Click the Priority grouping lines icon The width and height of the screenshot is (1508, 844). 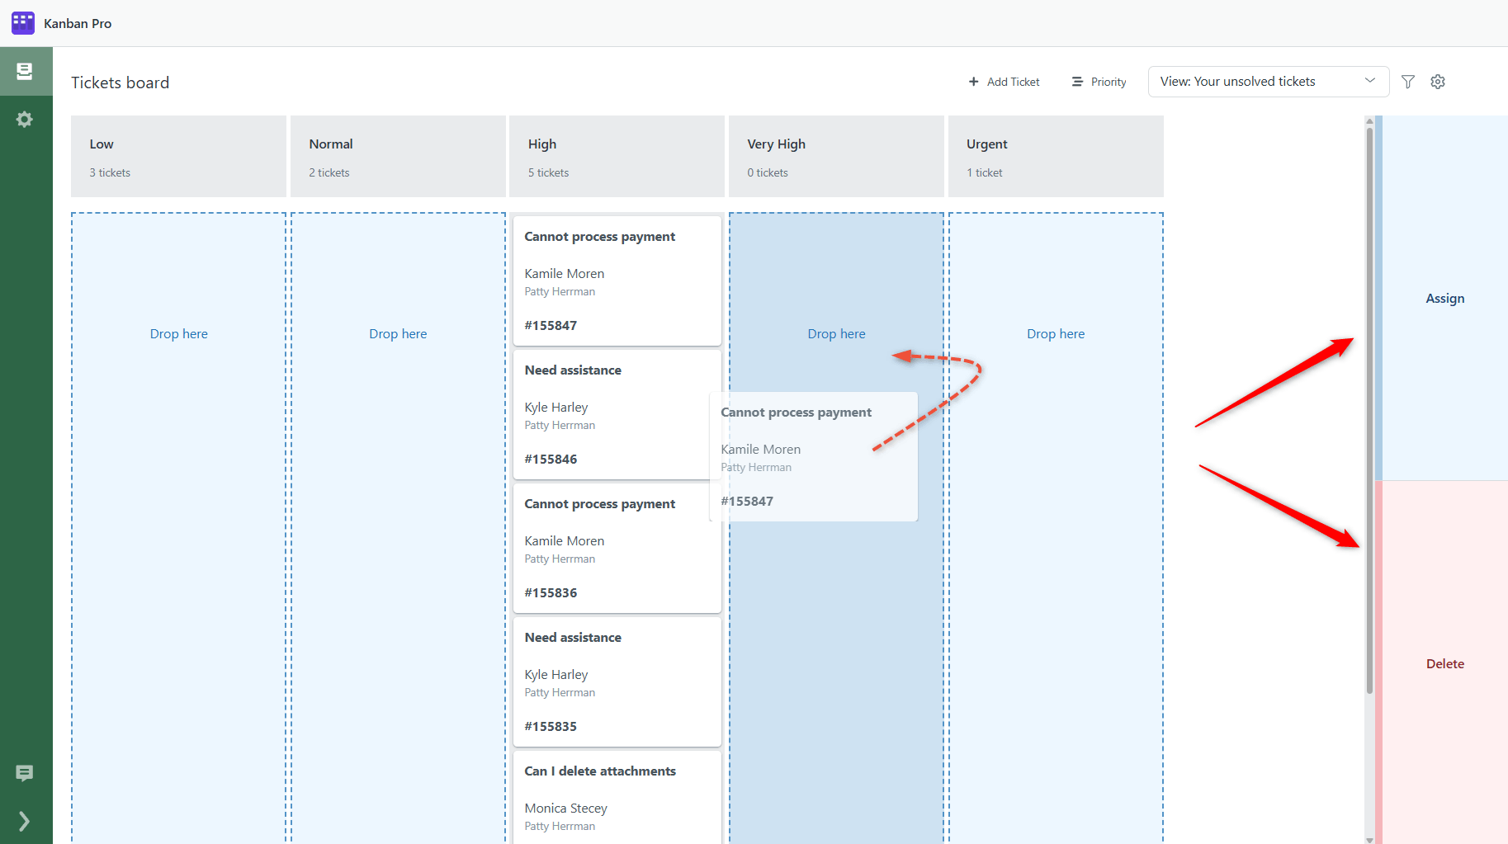click(1077, 82)
